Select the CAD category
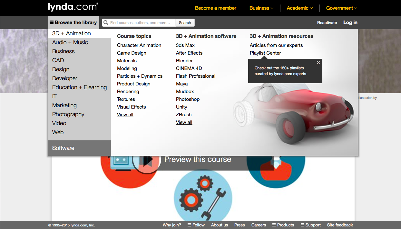Screen dimensions: 401x229 coord(80,60)
